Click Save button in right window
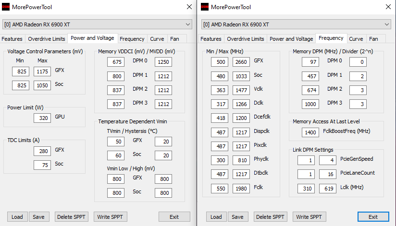 238,217
